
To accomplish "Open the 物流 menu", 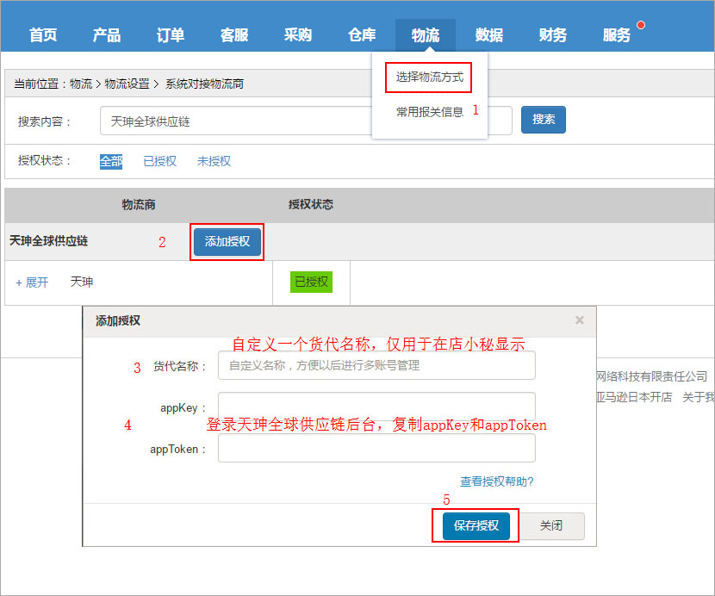I will coord(426,35).
